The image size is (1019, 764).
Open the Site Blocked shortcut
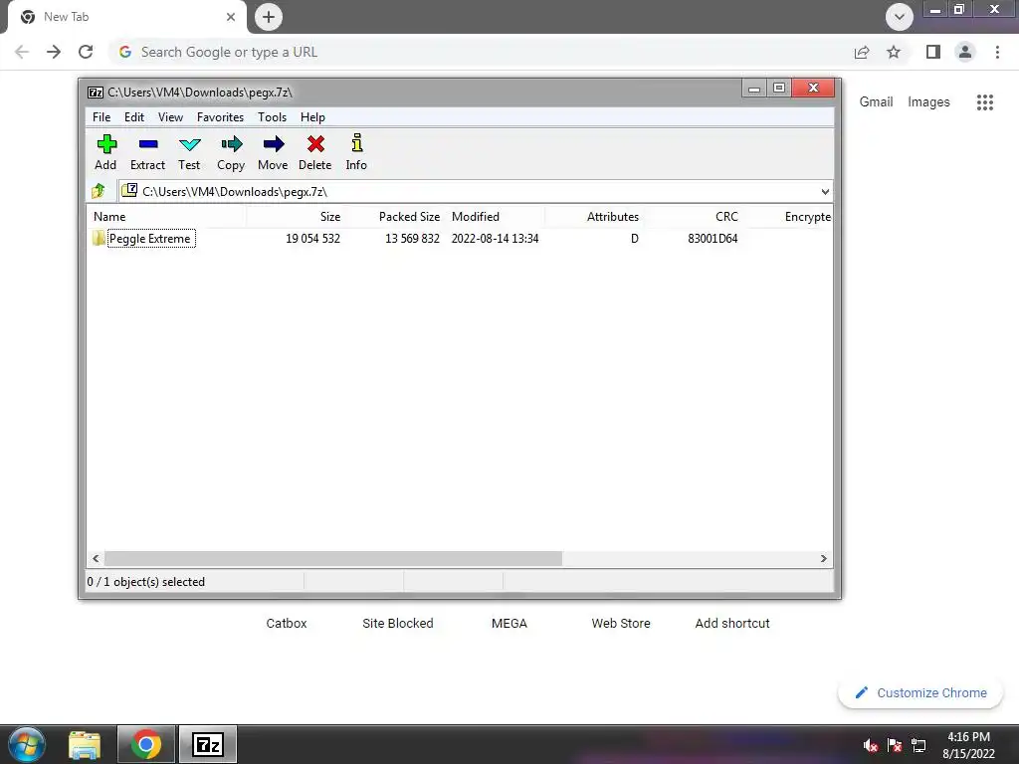[x=398, y=623]
